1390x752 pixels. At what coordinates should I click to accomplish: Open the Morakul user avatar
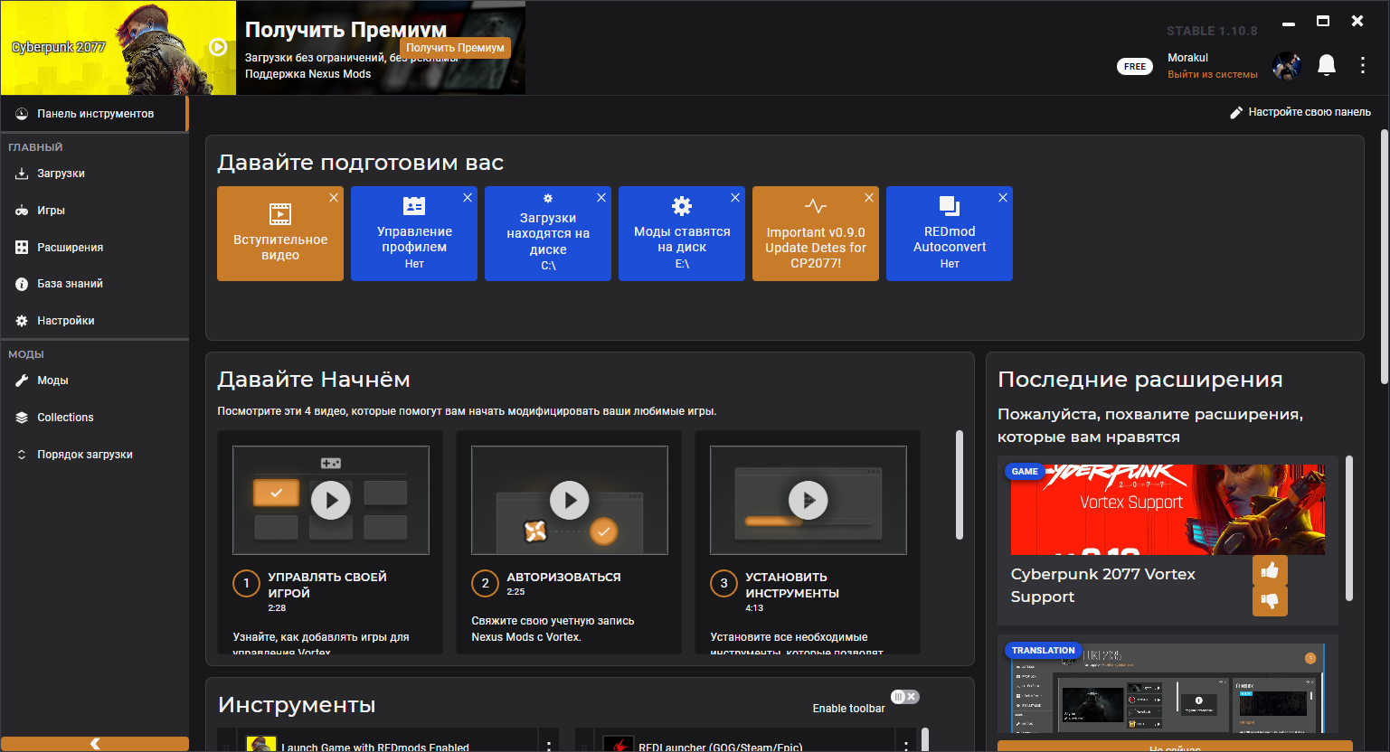coord(1286,66)
